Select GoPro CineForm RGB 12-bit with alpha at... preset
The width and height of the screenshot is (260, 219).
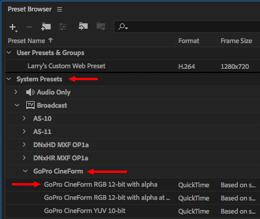(x=107, y=197)
